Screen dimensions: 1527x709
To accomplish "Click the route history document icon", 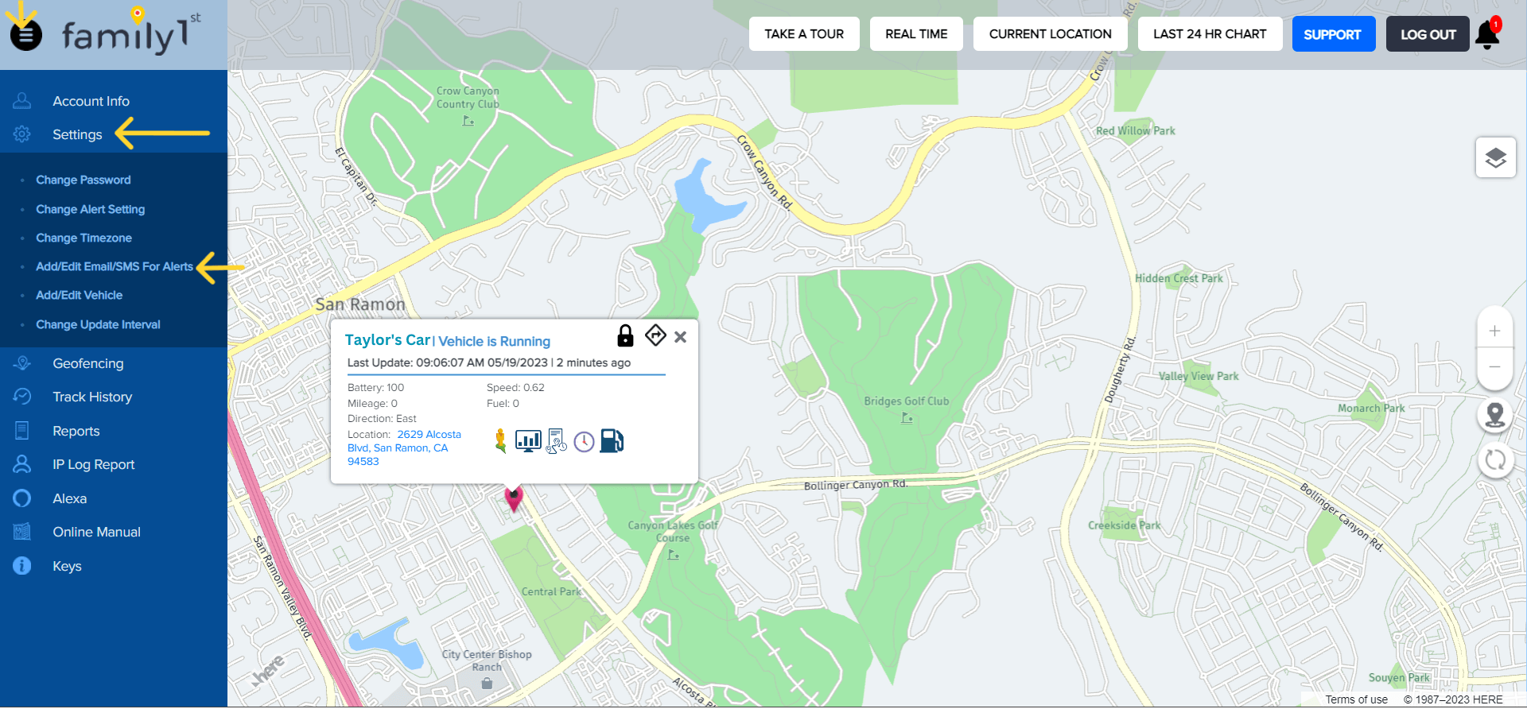I will (x=556, y=441).
